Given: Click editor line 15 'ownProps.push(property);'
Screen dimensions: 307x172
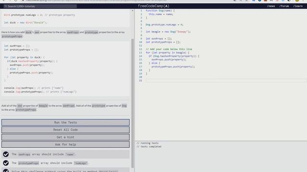Looking at the screenshot, I should click(169, 60).
